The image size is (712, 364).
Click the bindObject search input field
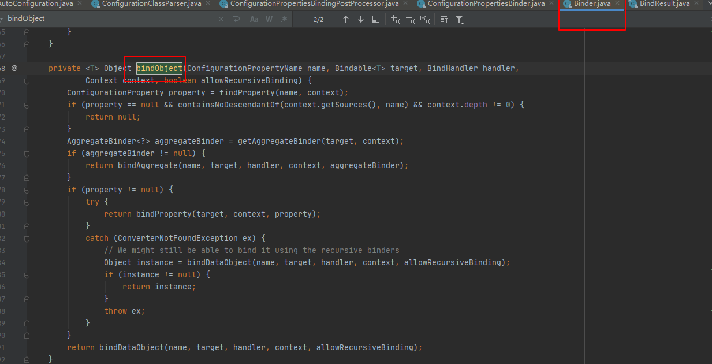pos(115,19)
